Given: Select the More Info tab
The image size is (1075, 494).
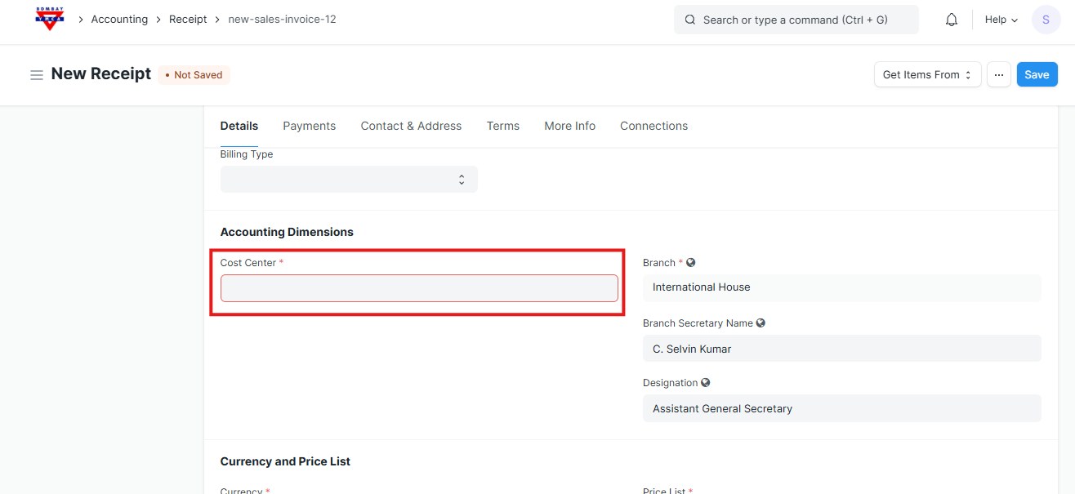Looking at the screenshot, I should click(569, 126).
